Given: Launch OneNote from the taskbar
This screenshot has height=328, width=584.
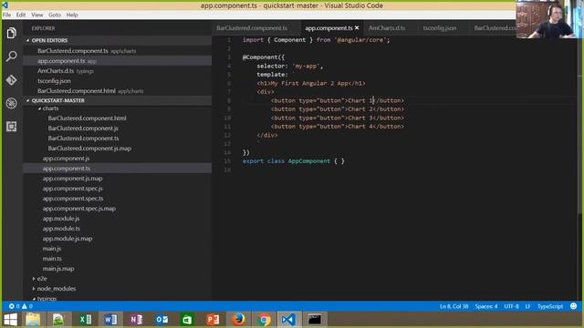Looking at the screenshot, I should [x=136, y=320].
